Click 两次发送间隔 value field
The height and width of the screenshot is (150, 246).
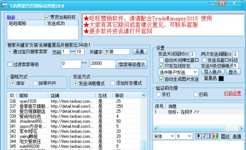(x=235, y=54)
